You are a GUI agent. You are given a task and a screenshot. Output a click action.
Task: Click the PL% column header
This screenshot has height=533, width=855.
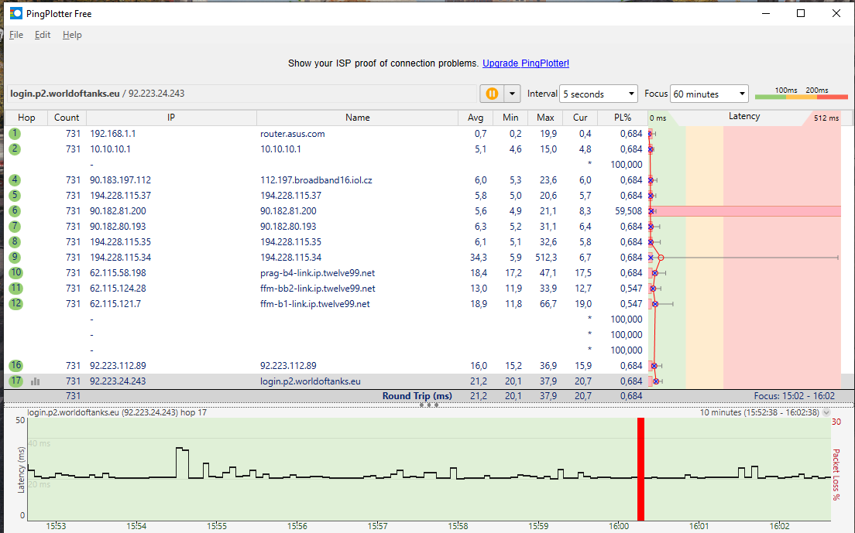(x=622, y=118)
